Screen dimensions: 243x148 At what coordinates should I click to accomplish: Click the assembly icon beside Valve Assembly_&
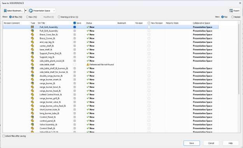click(x=32, y=124)
